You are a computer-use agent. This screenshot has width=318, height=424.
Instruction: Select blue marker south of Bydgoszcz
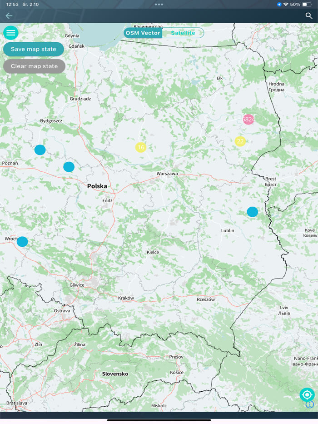[40, 150]
